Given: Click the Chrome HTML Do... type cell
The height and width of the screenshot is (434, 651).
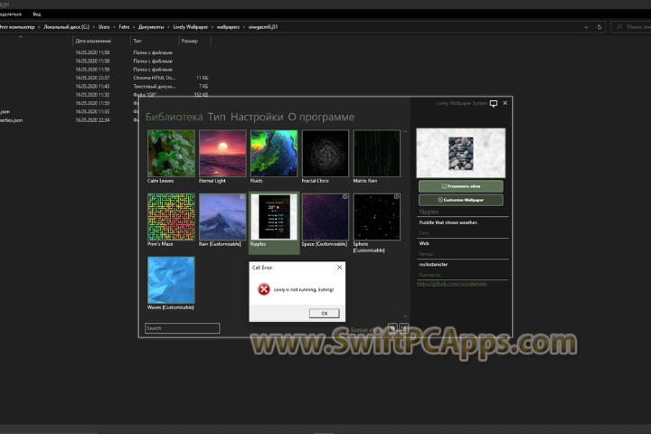Looking at the screenshot, I should coord(154,78).
